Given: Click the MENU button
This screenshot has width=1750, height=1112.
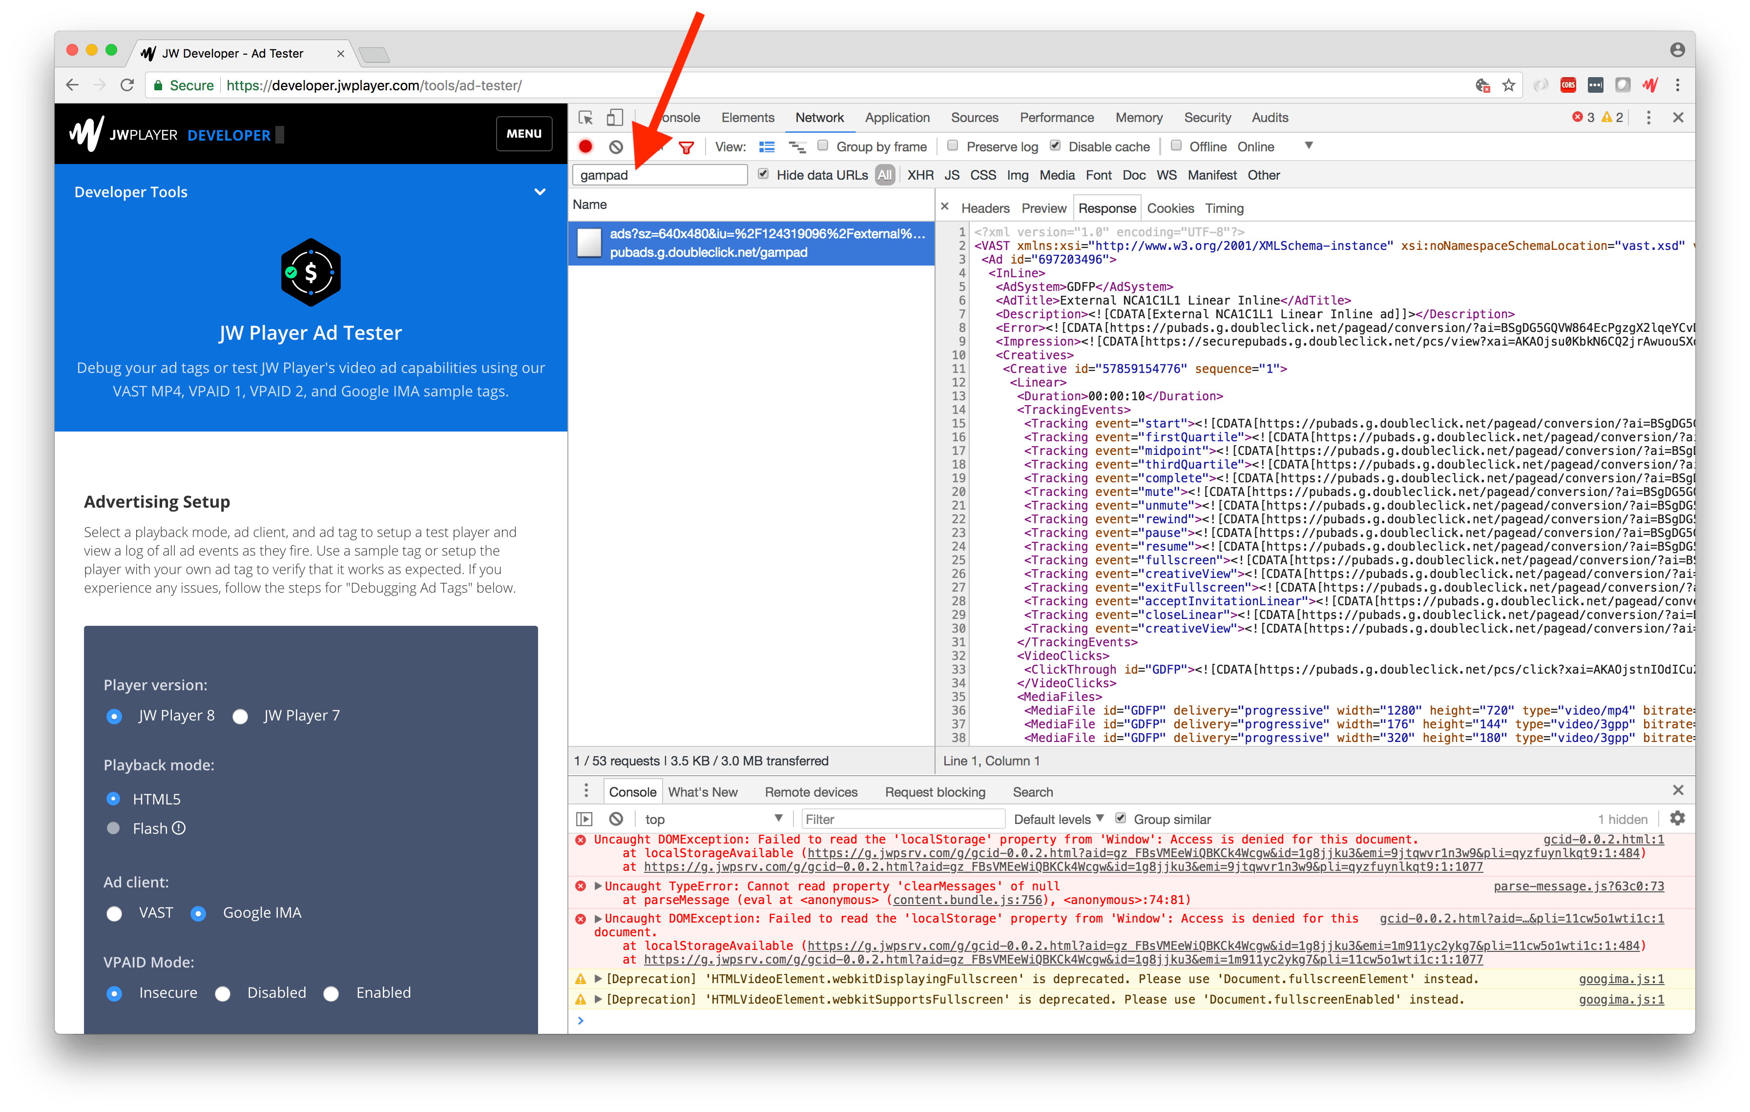Looking at the screenshot, I should point(524,134).
